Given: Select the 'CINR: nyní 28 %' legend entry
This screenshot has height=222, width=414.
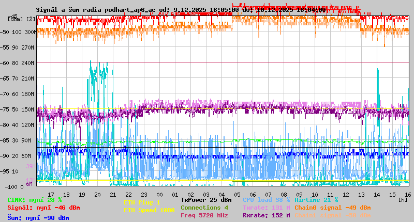Looking at the screenshot, I should 35,200.
